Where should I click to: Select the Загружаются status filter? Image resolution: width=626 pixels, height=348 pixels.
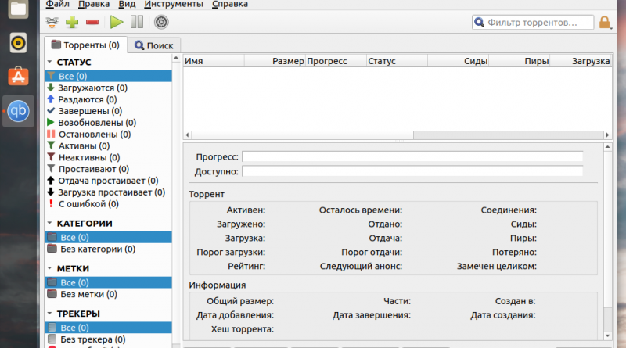pos(92,88)
